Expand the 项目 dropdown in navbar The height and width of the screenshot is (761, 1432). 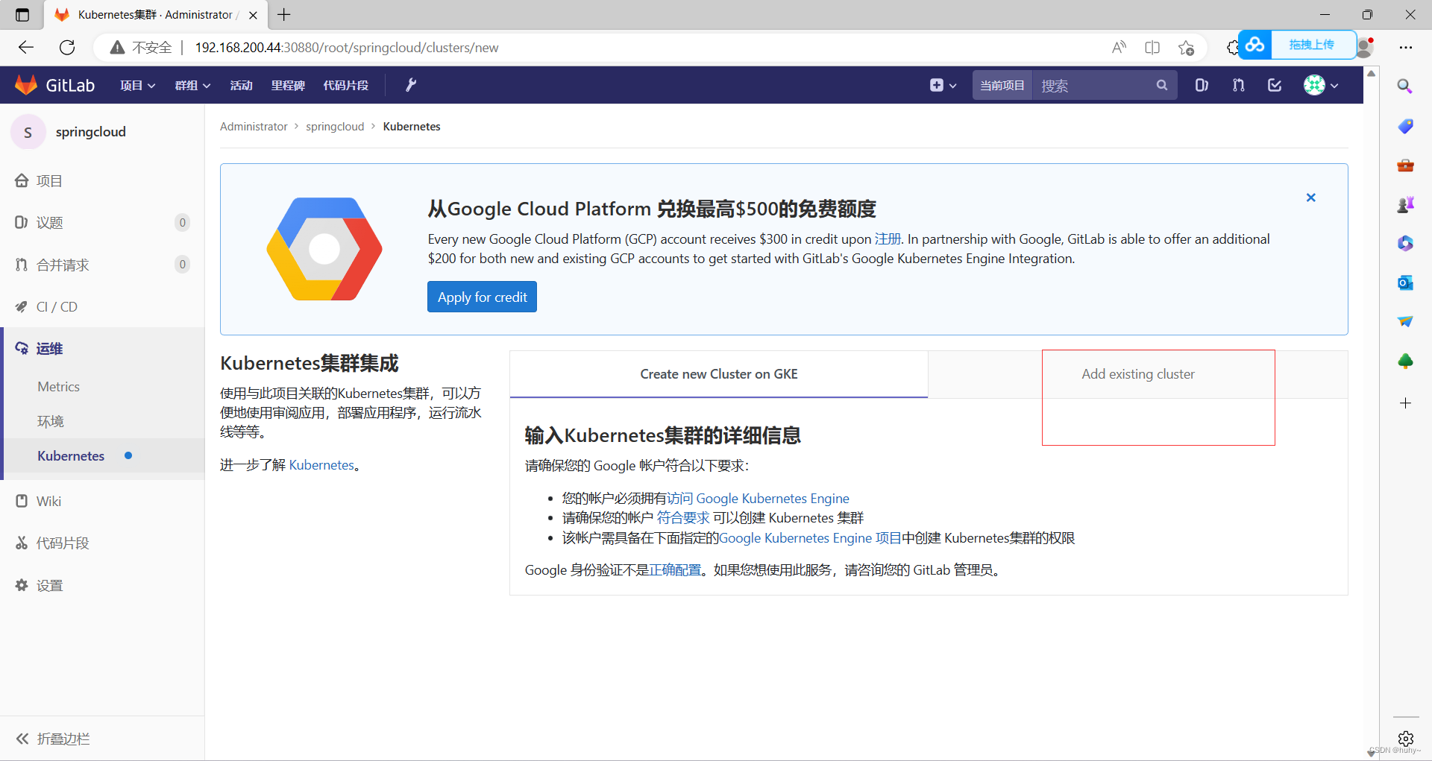point(137,85)
